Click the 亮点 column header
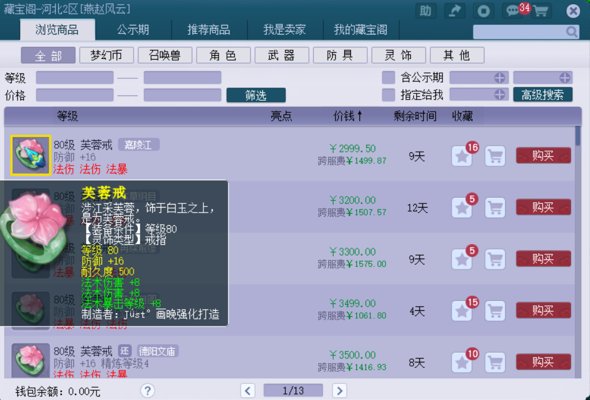The height and width of the screenshot is (400, 590). [x=281, y=116]
